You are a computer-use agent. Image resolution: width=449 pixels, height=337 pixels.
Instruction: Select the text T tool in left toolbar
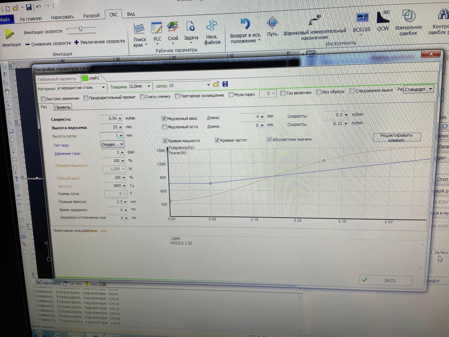point(17,179)
